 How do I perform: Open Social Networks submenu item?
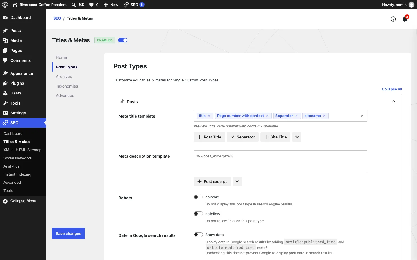18,158
